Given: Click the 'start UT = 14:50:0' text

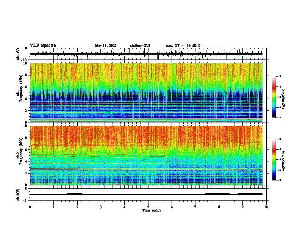Looking at the screenshot, I should 183,45.
